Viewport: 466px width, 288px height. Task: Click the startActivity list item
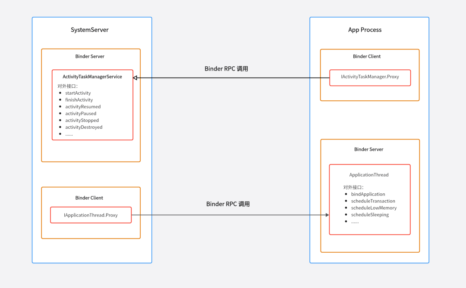pos(78,93)
